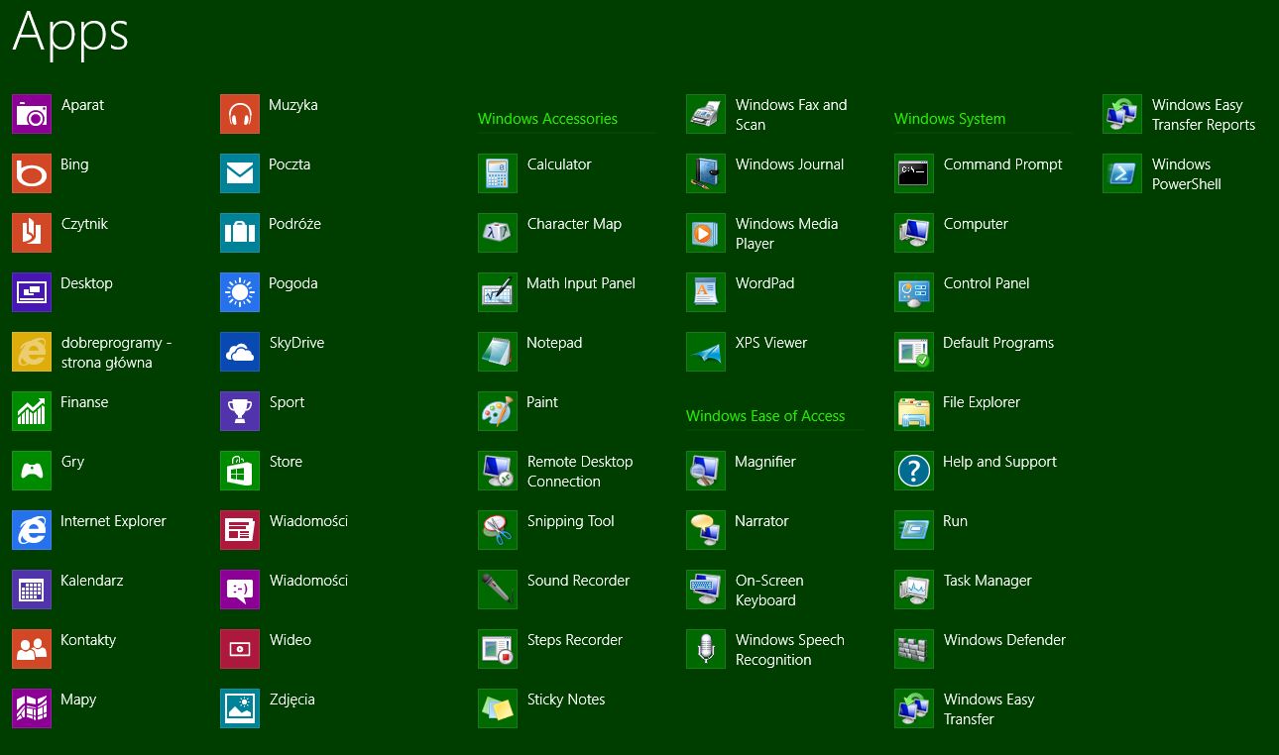Image resolution: width=1279 pixels, height=755 pixels.
Task: Launch the Narrator icon
Action: pos(706,530)
